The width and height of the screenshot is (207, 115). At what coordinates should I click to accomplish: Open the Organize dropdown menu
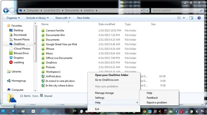point(13,18)
